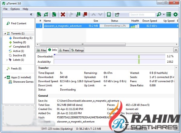181x133 pixels.
Task: Open the Options menu
Action: [15, 9]
